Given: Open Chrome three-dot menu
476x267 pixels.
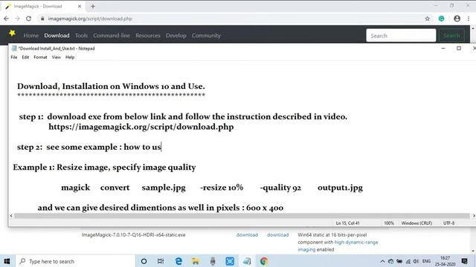Looking at the screenshot, I should tap(469, 19).
